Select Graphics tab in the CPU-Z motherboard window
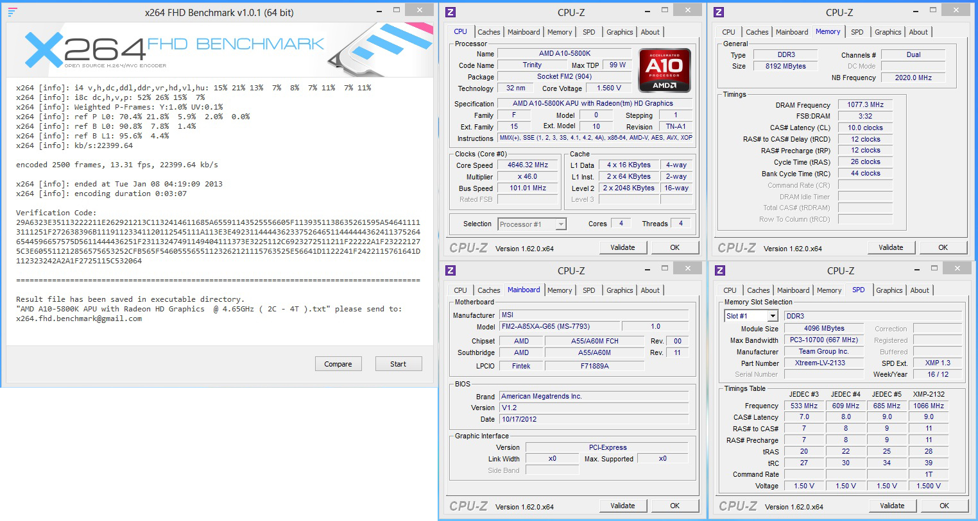The height and width of the screenshot is (521, 978). [620, 290]
